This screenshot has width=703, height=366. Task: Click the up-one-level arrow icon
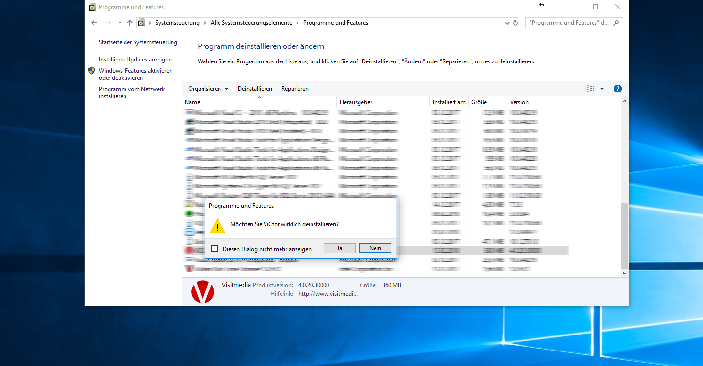click(x=129, y=23)
